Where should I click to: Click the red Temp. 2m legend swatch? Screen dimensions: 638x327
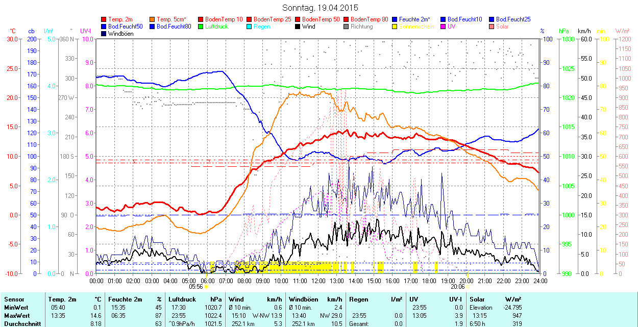point(104,19)
